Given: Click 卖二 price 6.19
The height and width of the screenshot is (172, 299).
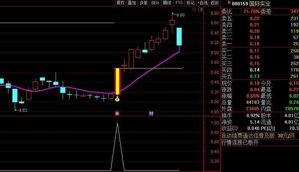Looking at the screenshot, I should coord(254,38).
